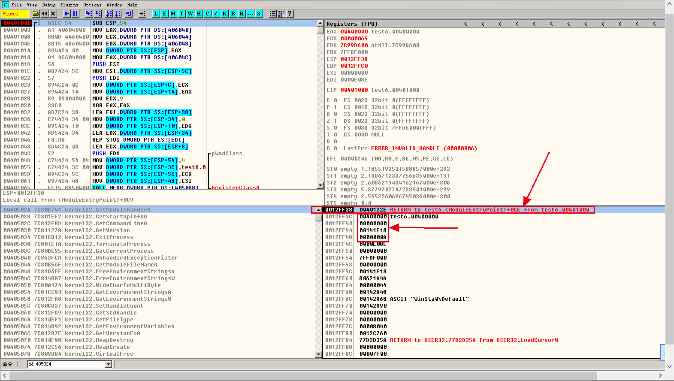Click the Registers (FPU) header label
This screenshot has height=381, width=674.
[x=352, y=24]
